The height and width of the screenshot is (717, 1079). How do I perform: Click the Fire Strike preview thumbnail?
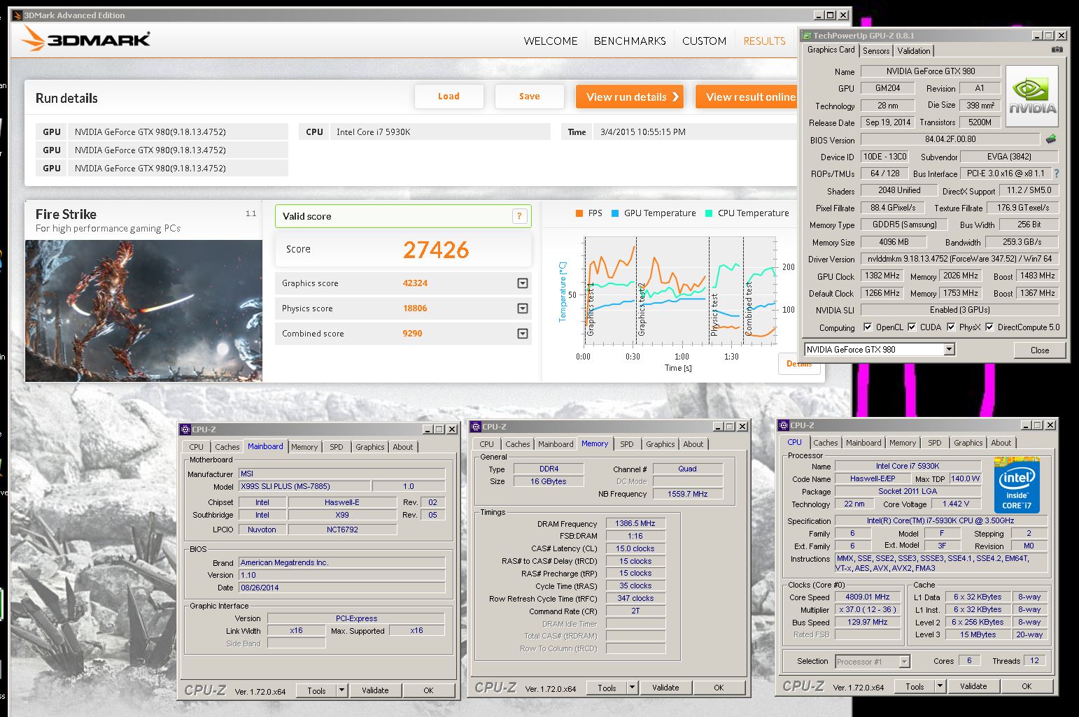[x=143, y=311]
